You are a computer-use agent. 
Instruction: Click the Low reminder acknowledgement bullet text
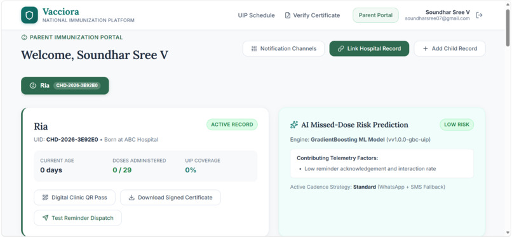(370, 169)
